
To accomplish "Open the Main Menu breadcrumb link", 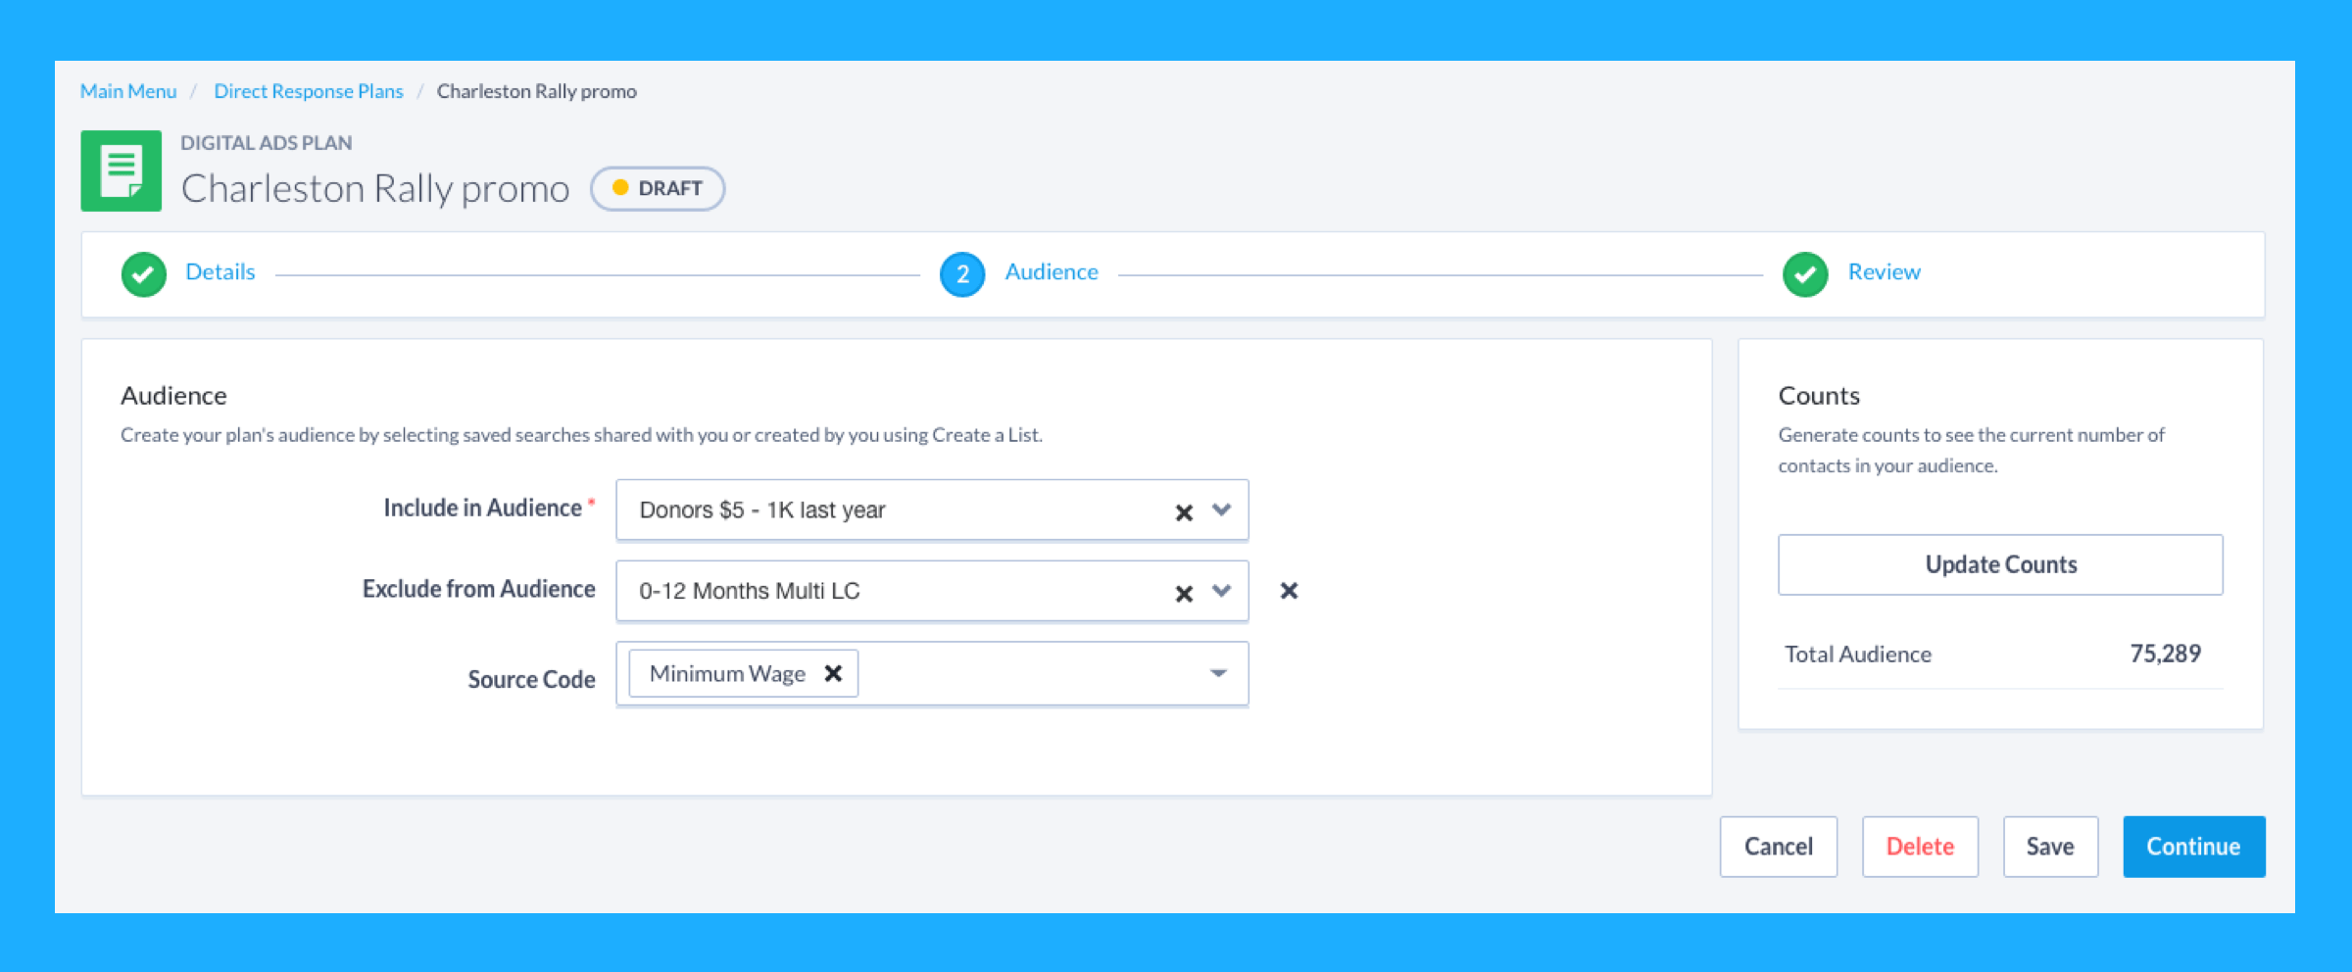I will tap(128, 91).
